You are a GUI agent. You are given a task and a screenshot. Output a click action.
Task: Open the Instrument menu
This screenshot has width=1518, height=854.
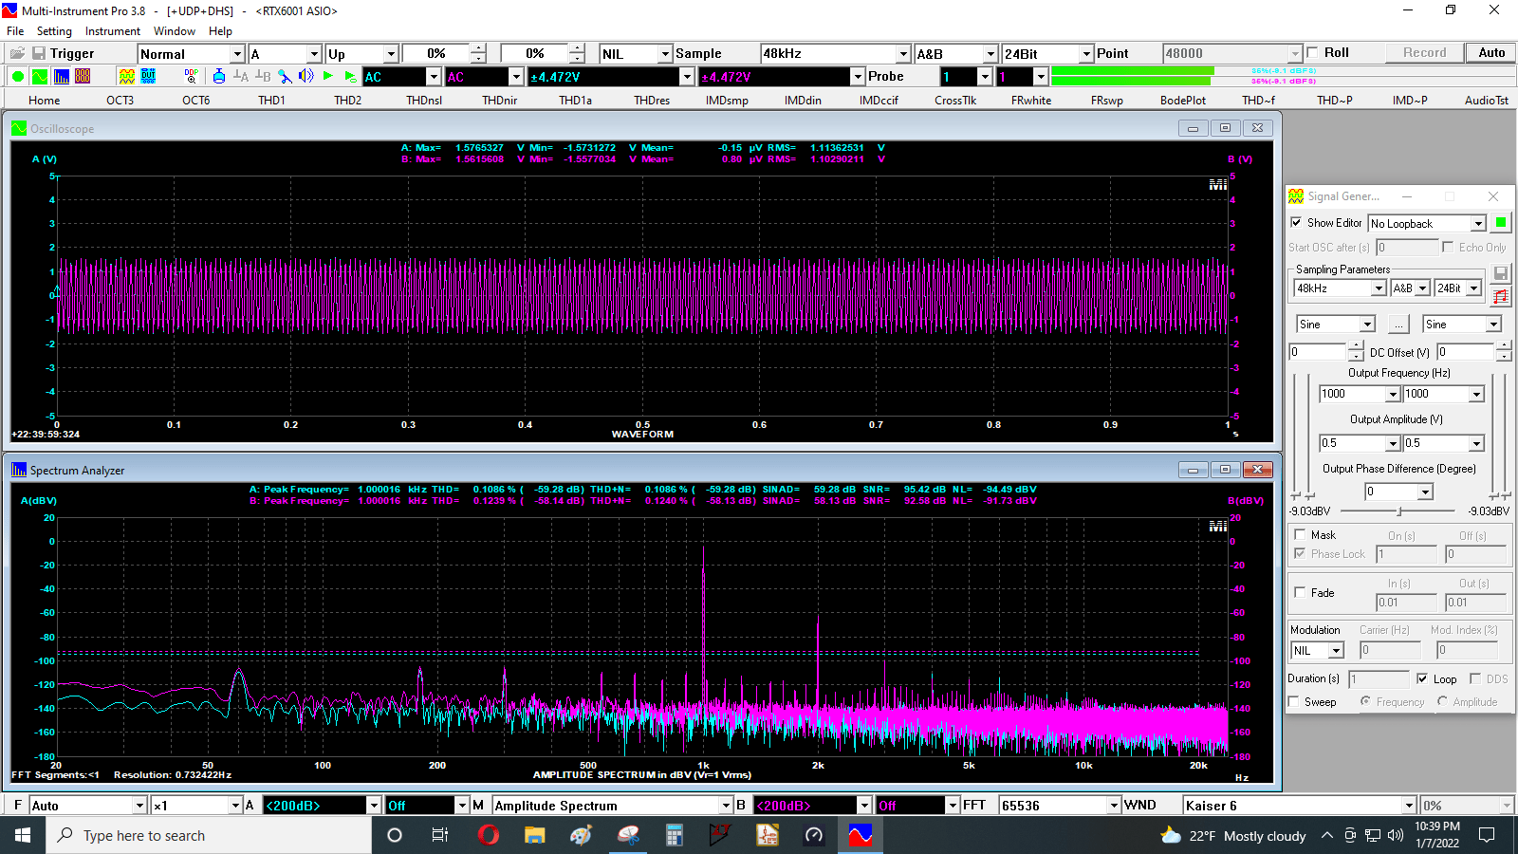[113, 31]
